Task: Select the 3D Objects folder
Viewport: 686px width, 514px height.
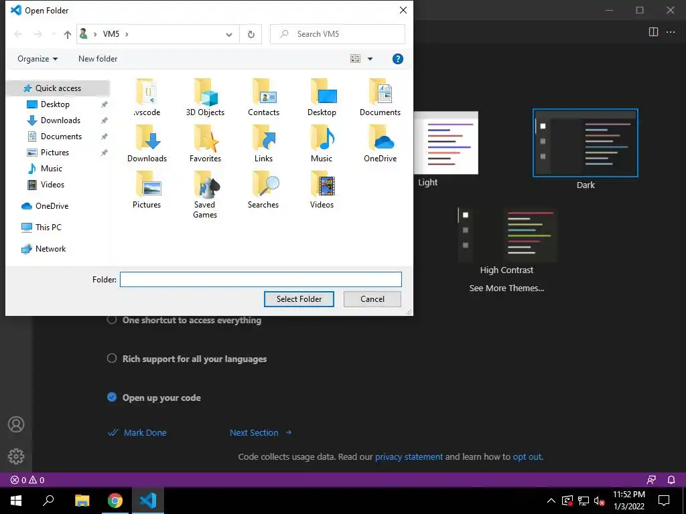Action: (205, 98)
